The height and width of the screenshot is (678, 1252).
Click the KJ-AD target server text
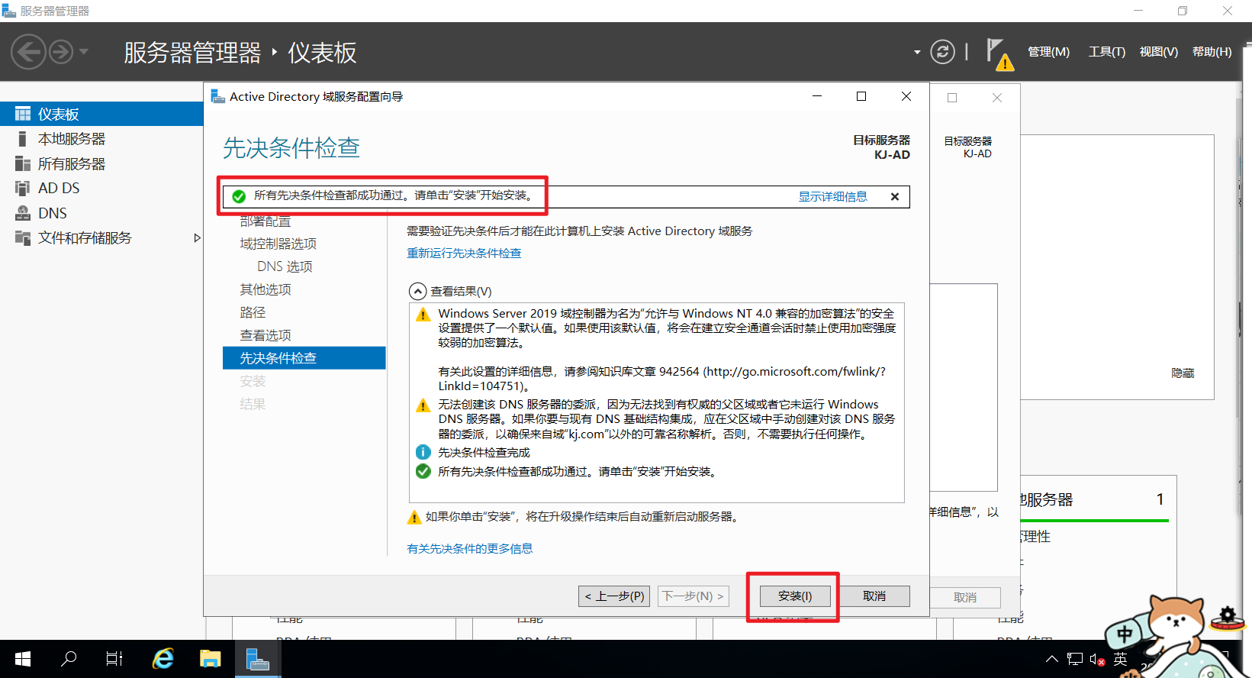pos(892,154)
